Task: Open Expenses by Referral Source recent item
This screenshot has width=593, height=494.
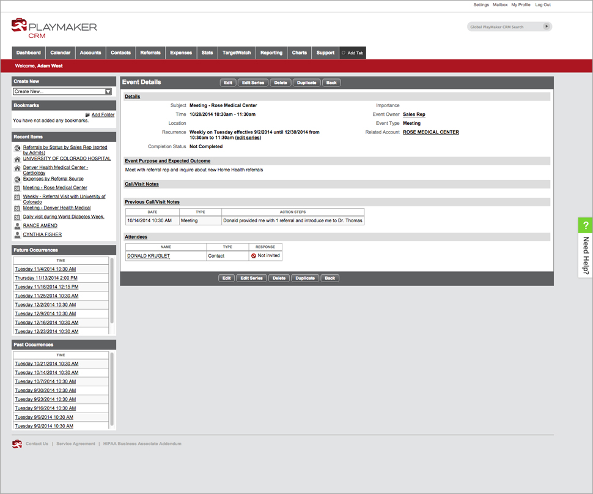Action: coord(53,179)
